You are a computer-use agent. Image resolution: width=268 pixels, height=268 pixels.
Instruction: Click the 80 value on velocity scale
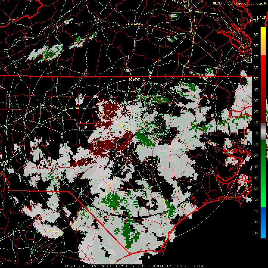click(256, 46)
